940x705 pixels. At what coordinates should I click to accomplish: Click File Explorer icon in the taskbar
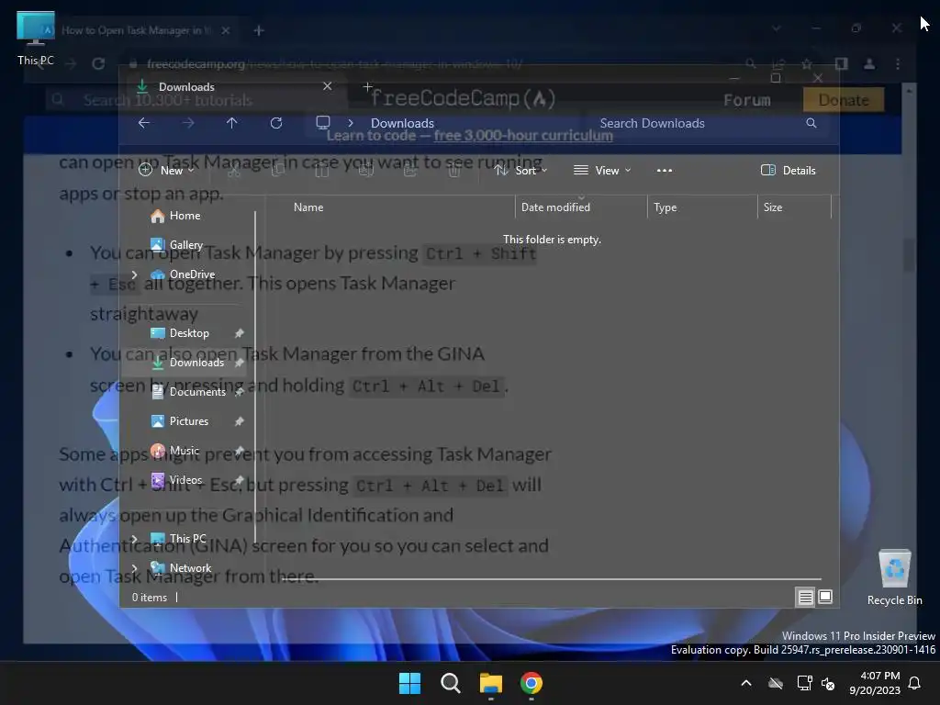tap(491, 683)
